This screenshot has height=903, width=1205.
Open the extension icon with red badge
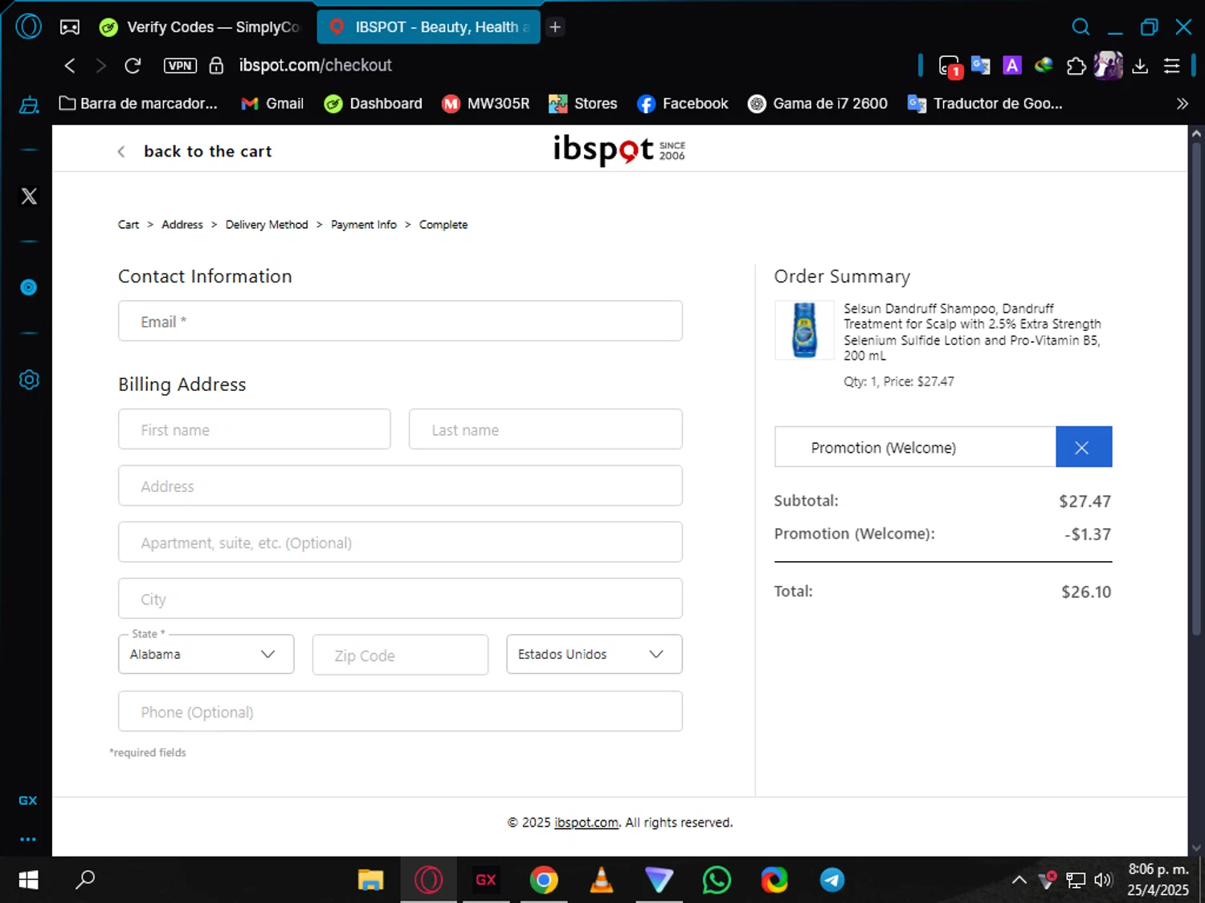pos(950,67)
